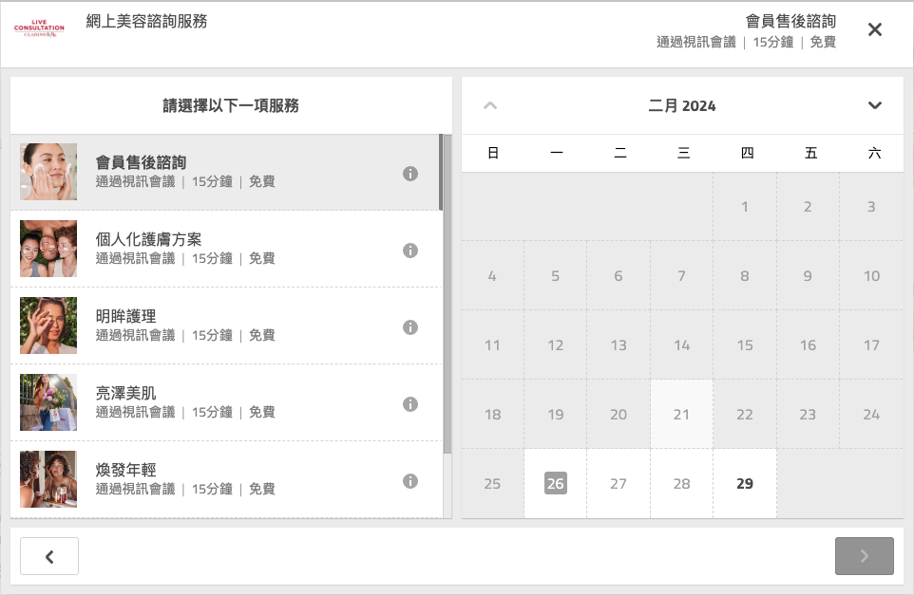Show info for 個人化護膚方案 service

[x=410, y=251]
